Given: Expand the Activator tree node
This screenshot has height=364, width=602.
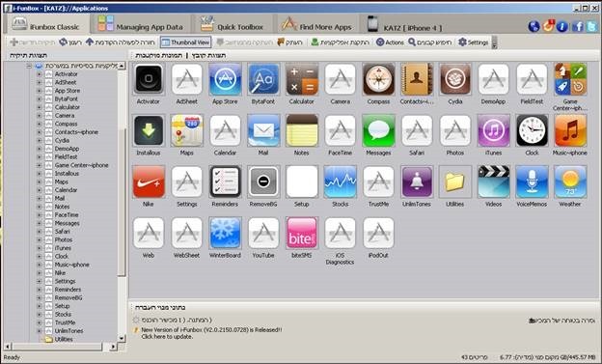Looking at the screenshot, I should (x=39, y=73).
